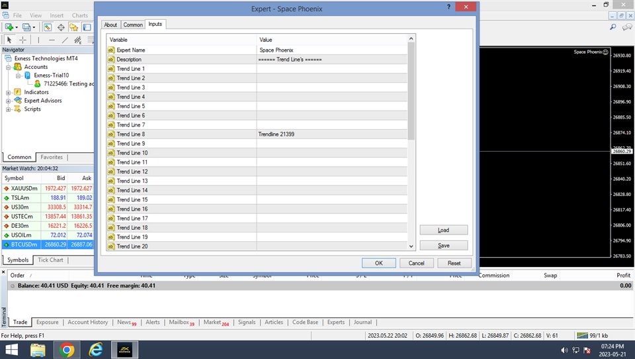Open the About tab in Expert dialog

110,25
